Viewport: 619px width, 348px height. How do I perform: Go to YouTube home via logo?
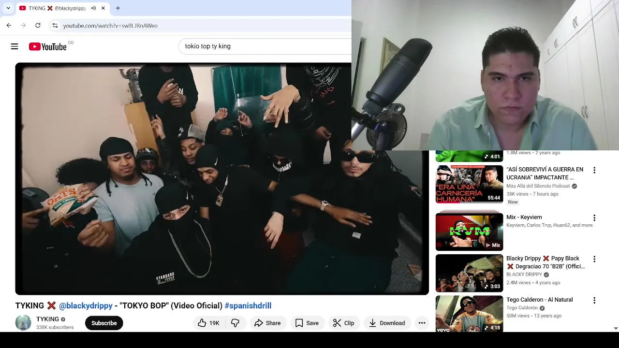[47, 46]
